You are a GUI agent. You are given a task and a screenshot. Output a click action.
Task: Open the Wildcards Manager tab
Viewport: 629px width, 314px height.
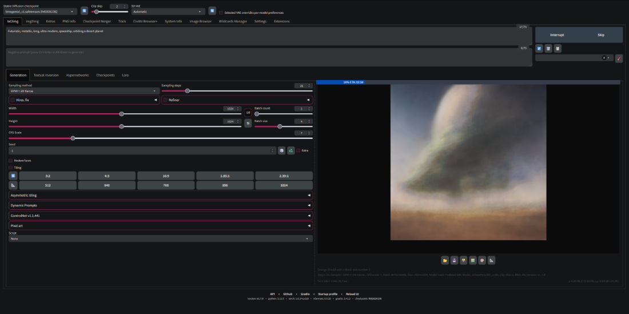pos(233,21)
